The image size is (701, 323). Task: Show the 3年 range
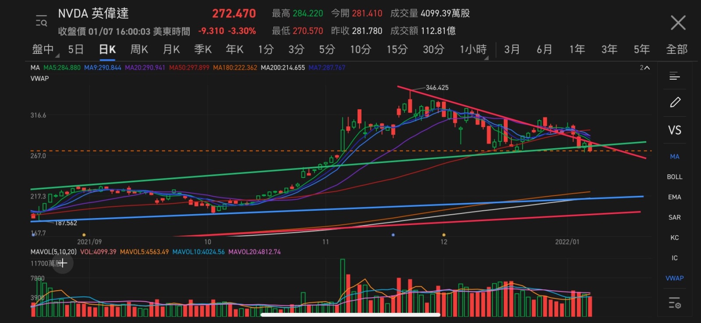tap(609, 49)
